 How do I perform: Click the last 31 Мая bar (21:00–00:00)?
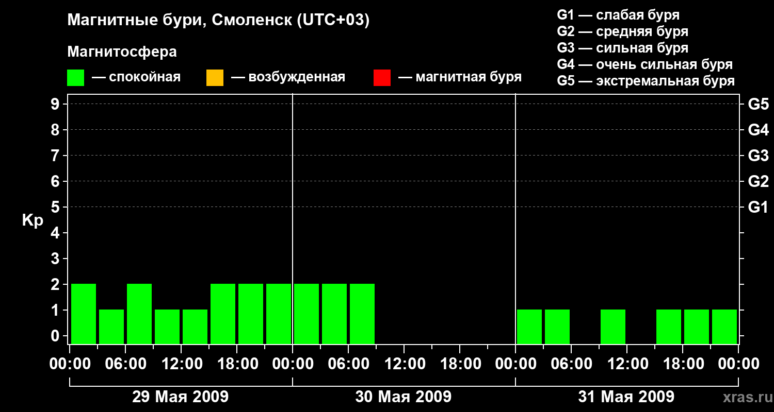click(724, 327)
